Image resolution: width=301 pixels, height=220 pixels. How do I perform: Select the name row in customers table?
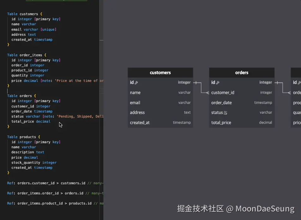160,93
